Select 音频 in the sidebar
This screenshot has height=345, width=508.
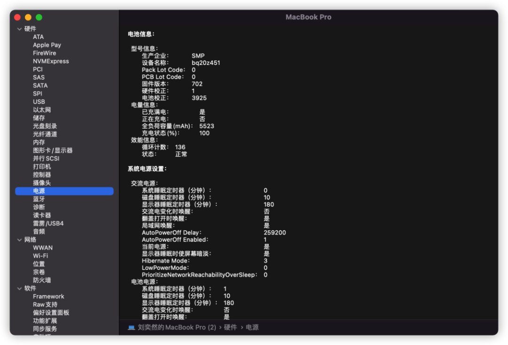[39, 231]
